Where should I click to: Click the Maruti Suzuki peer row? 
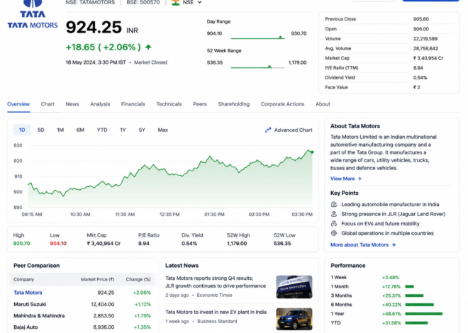click(x=82, y=305)
